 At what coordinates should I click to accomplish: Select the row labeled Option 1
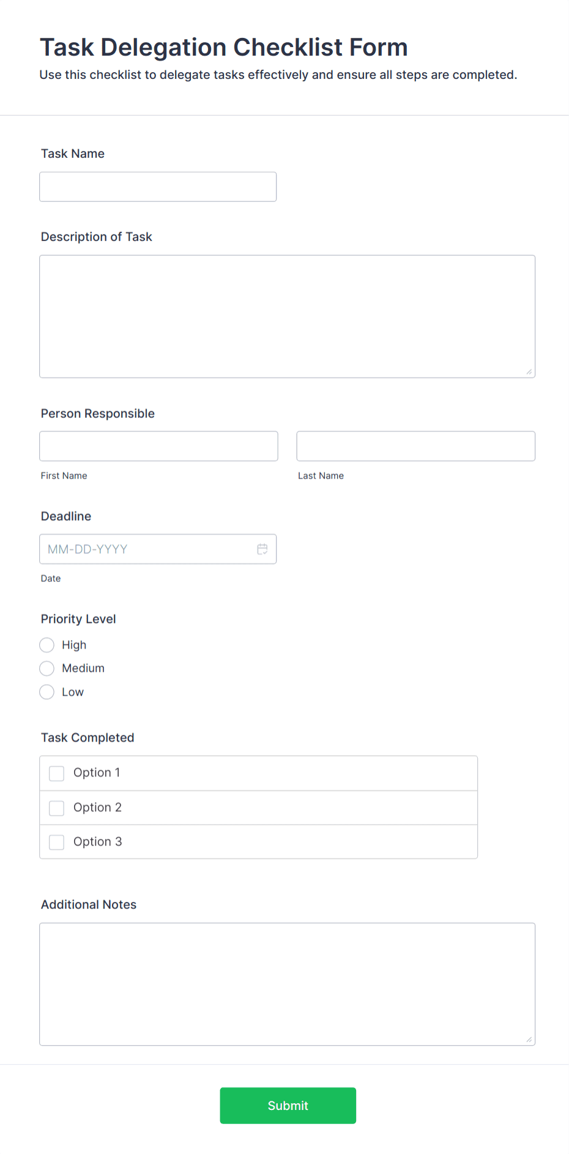[x=258, y=773]
